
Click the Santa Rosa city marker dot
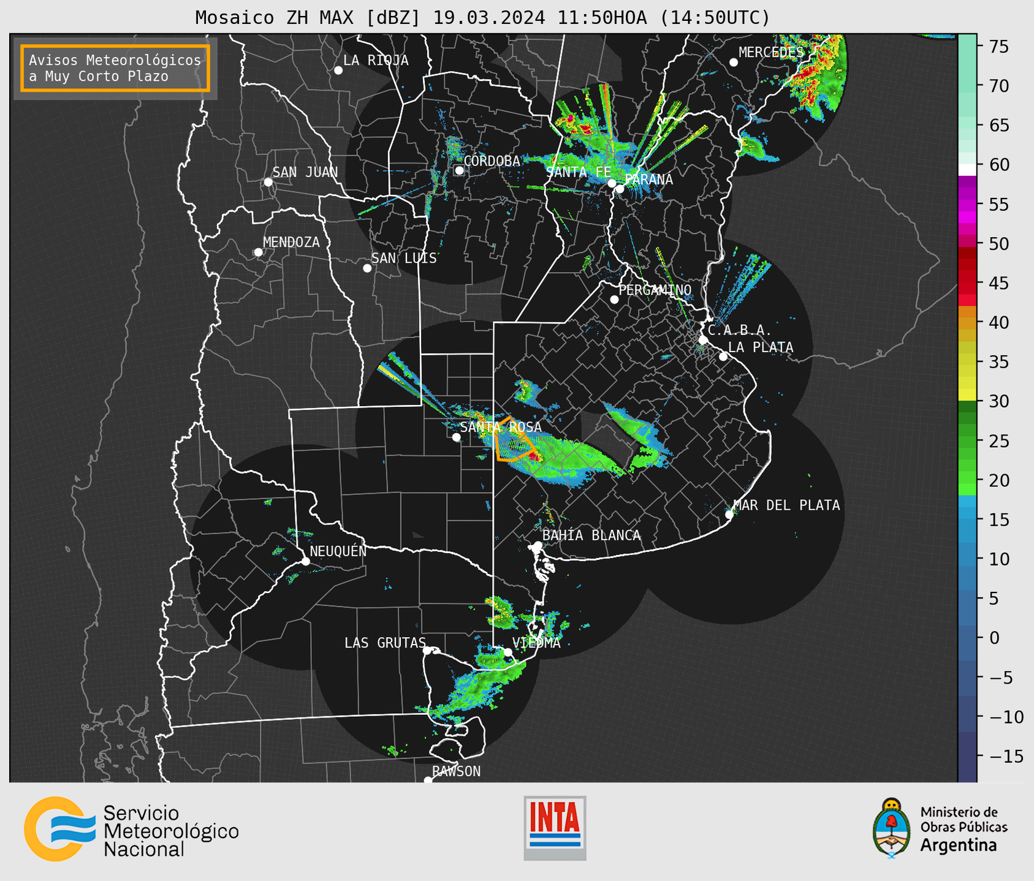(x=456, y=437)
